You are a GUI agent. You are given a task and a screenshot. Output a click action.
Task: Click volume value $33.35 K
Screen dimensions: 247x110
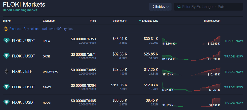[x=120, y=100]
